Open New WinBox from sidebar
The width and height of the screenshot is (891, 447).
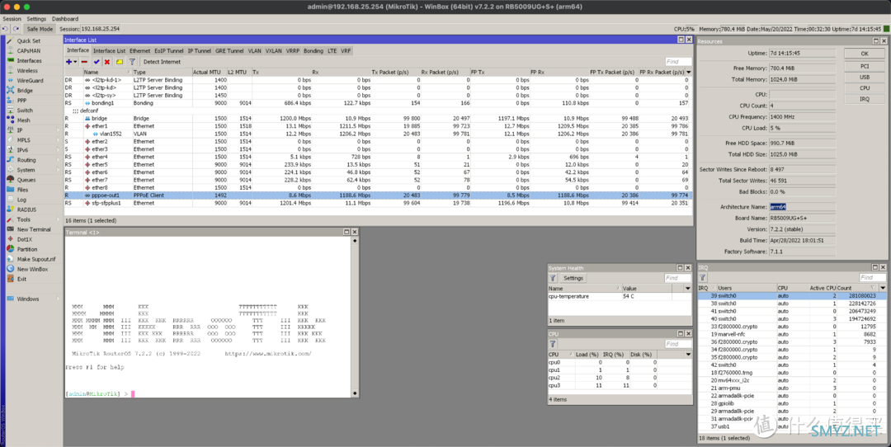(32, 269)
